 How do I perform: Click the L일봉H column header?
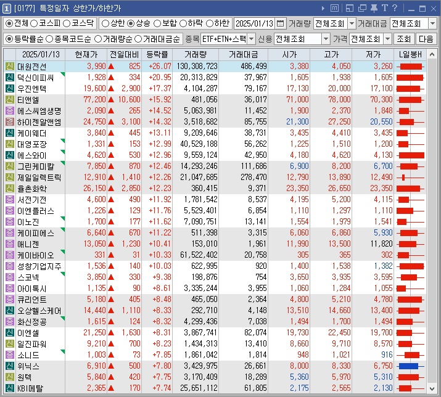pyautogui.click(x=410, y=54)
